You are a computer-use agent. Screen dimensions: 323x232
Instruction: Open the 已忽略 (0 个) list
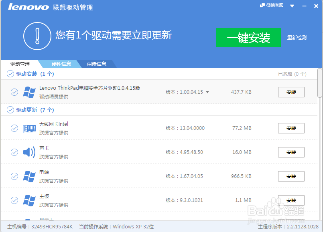(292, 74)
